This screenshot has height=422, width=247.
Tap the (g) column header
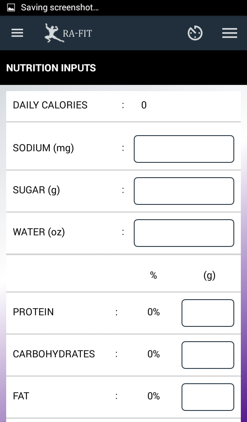click(x=210, y=276)
